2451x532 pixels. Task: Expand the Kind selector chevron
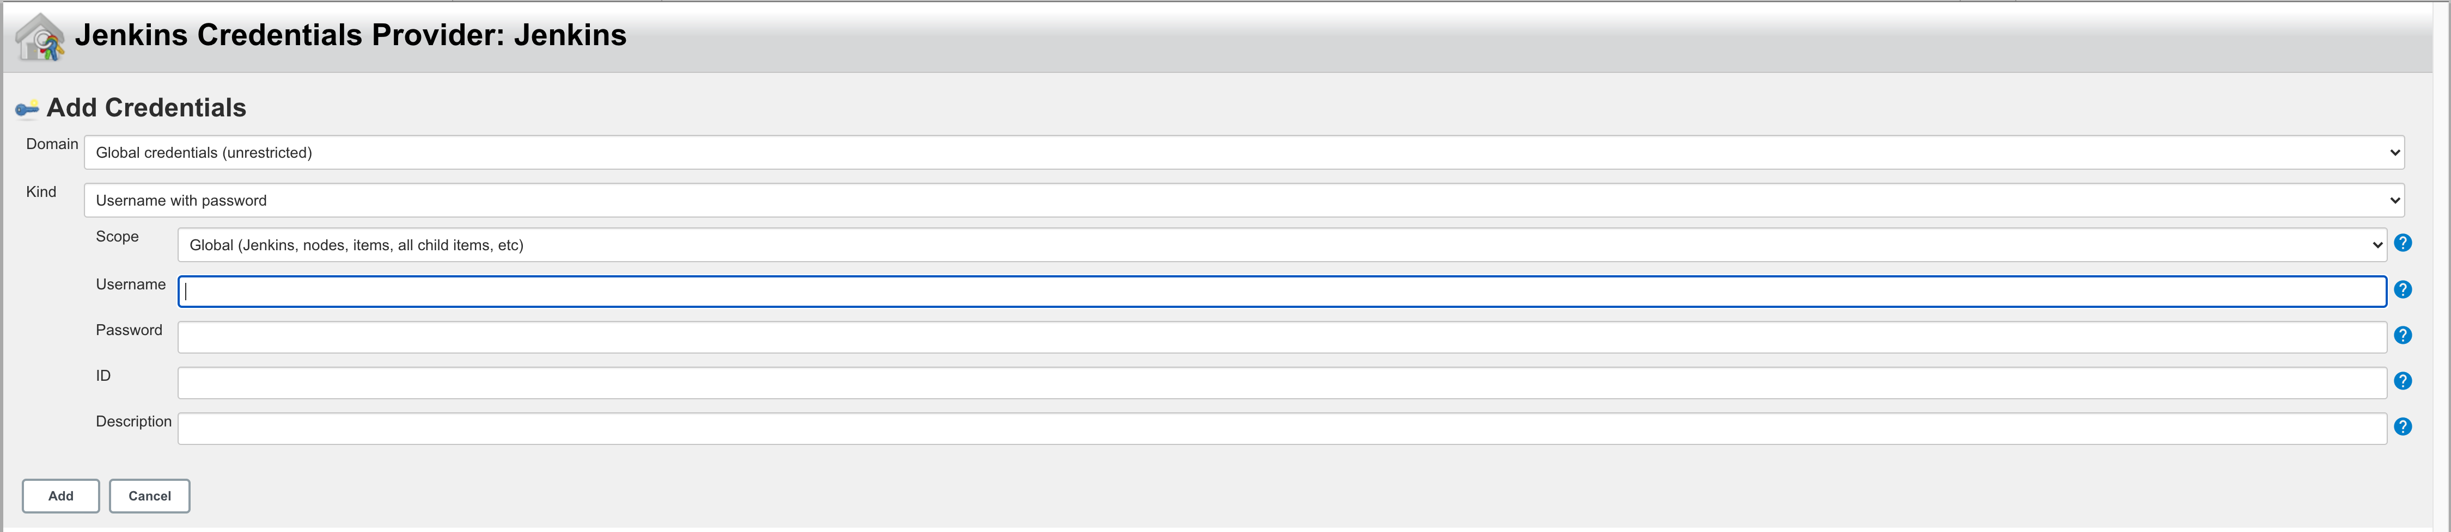(x=2395, y=200)
